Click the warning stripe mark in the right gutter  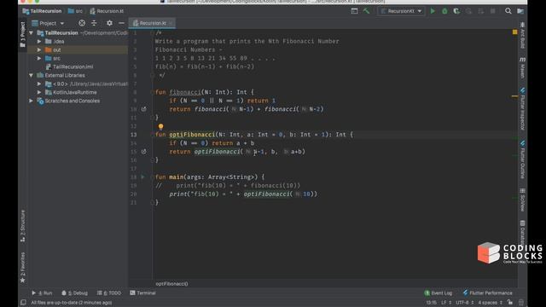click(514, 96)
